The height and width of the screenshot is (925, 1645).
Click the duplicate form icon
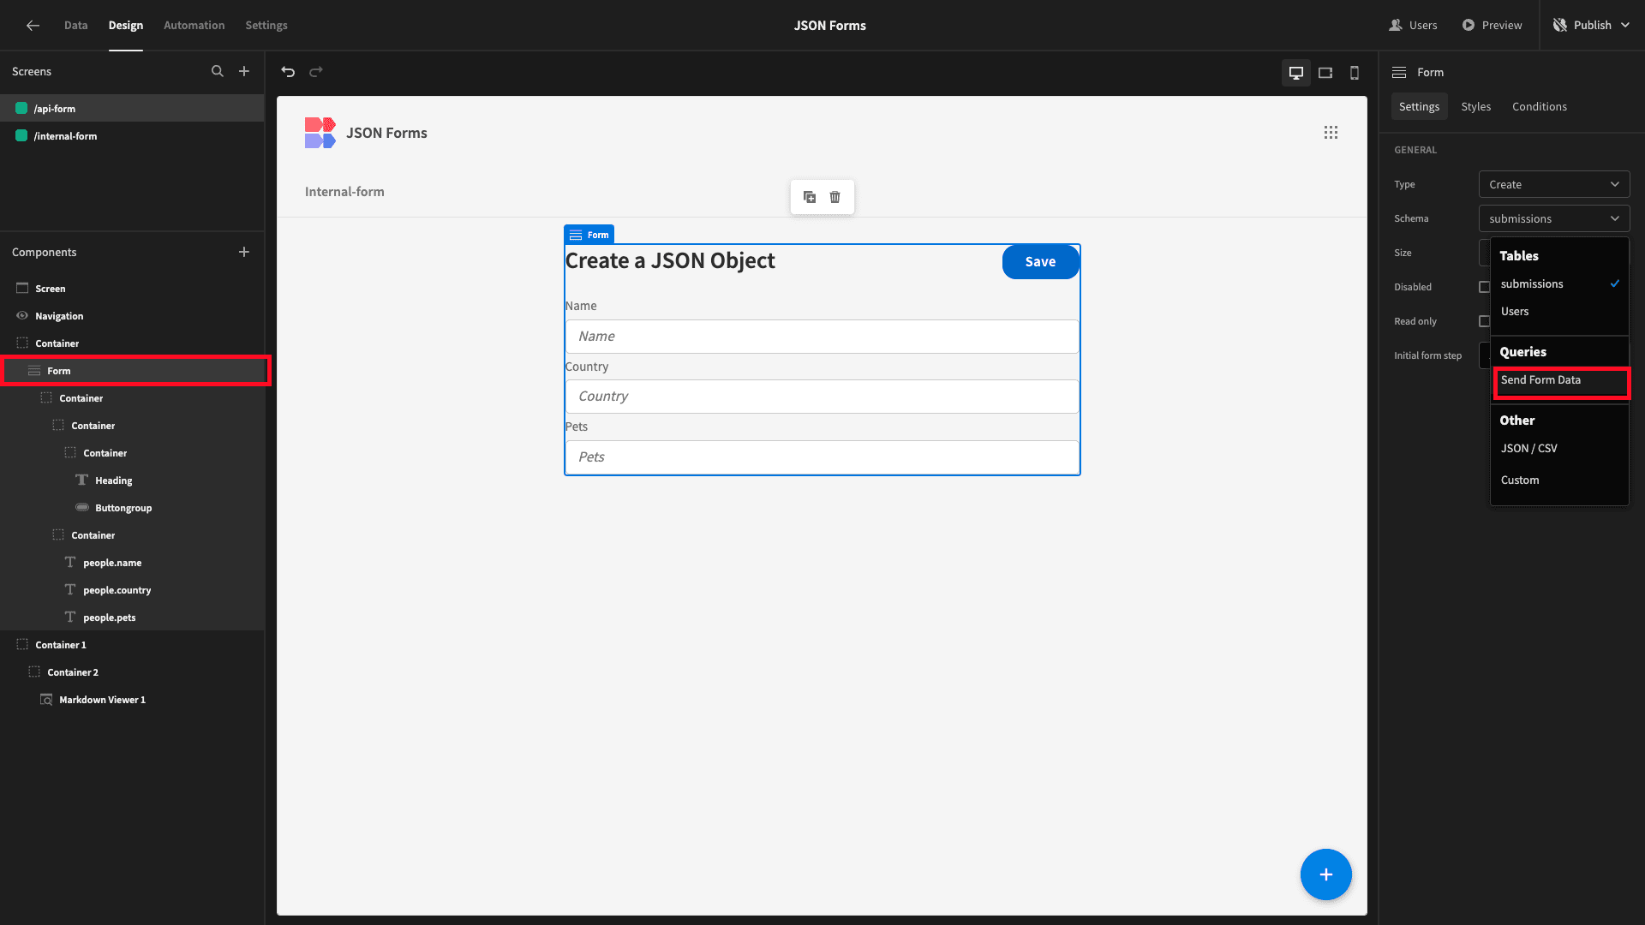[x=809, y=196]
